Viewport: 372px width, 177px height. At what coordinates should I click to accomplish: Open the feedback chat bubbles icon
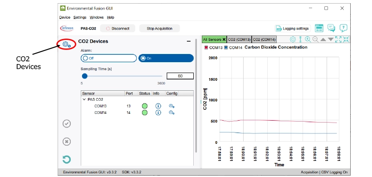pos(331,28)
